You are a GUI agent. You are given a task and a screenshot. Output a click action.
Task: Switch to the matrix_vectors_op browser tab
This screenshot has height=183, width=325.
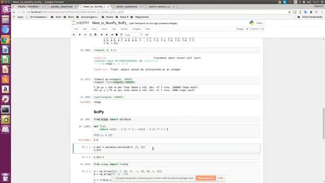click(159, 7)
